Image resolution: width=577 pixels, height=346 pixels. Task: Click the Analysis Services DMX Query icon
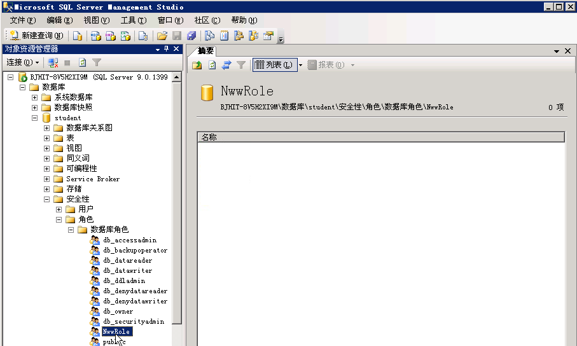pyautogui.click(x=111, y=36)
